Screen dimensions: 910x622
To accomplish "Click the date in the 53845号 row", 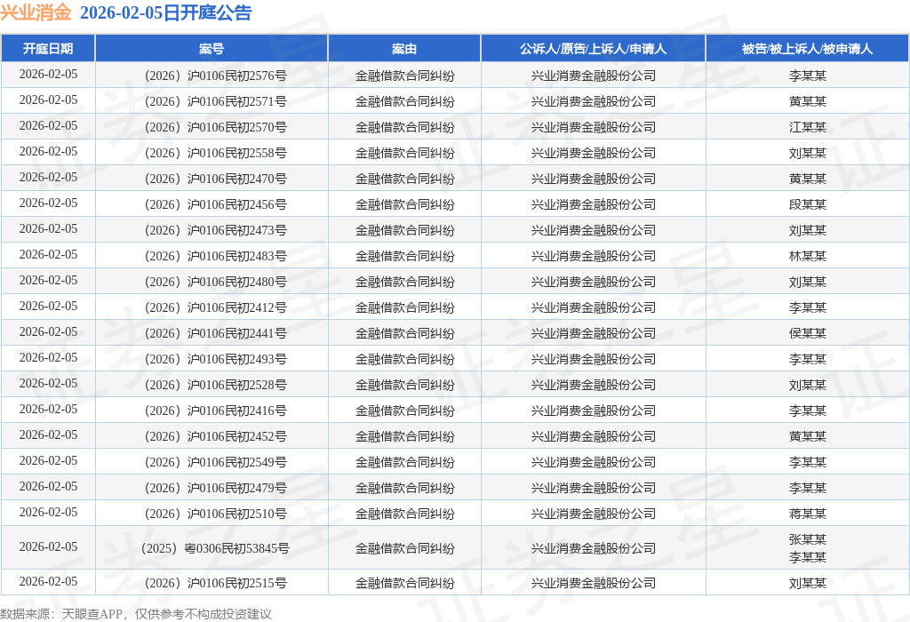I will 48,547.
